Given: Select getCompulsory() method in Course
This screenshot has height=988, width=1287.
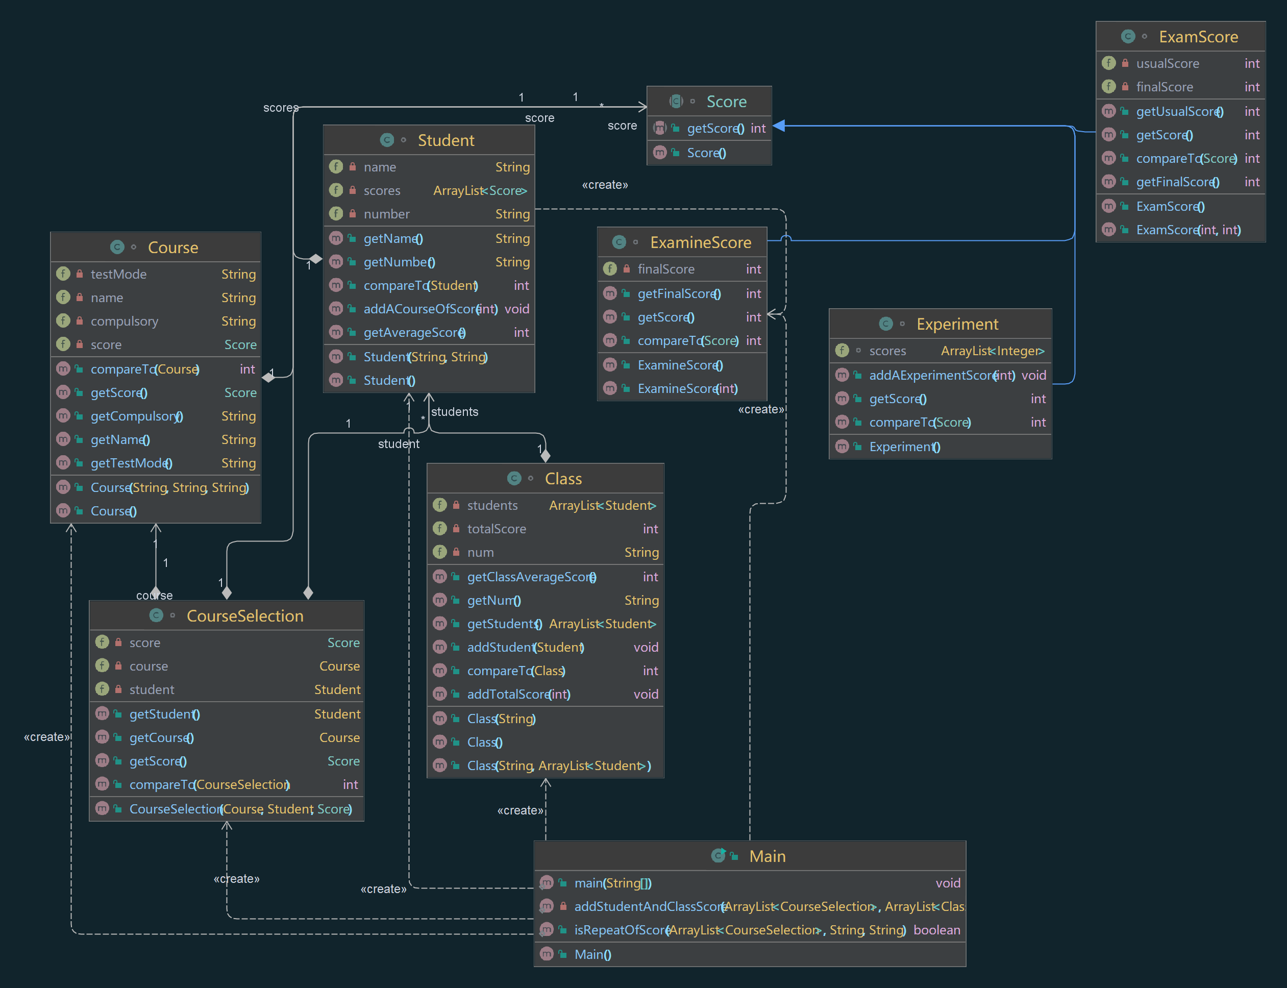Looking at the screenshot, I should [x=136, y=416].
